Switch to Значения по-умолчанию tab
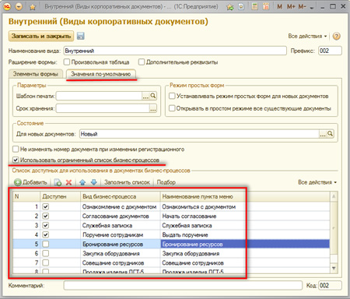This screenshot has height=299, width=350. (100, 74)
